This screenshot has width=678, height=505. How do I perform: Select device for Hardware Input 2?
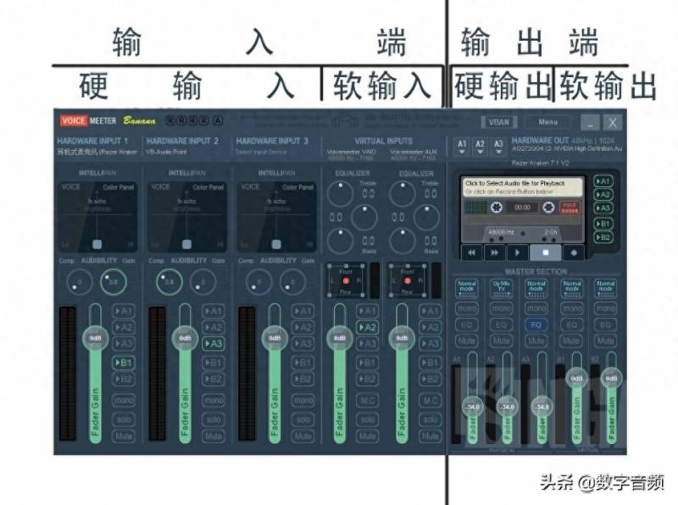(167, 152)
